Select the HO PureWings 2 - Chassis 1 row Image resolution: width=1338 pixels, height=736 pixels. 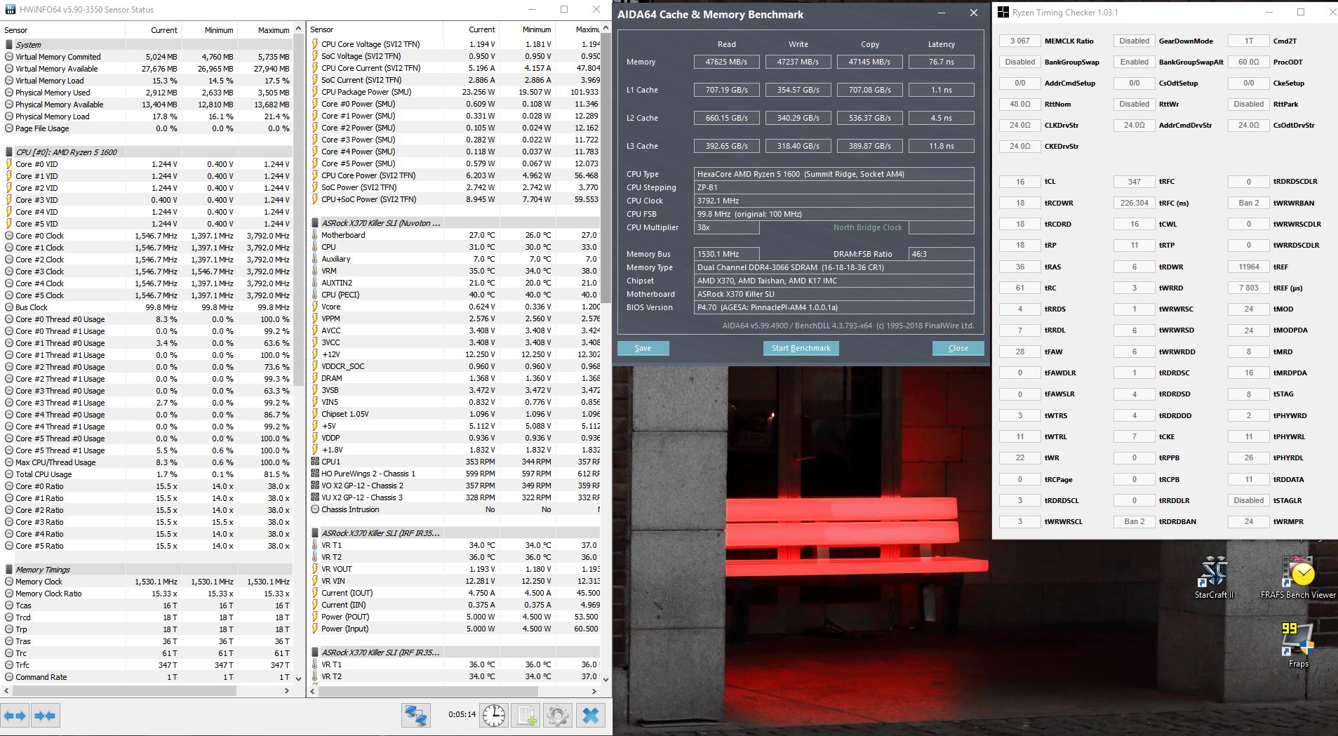(455, 474)
